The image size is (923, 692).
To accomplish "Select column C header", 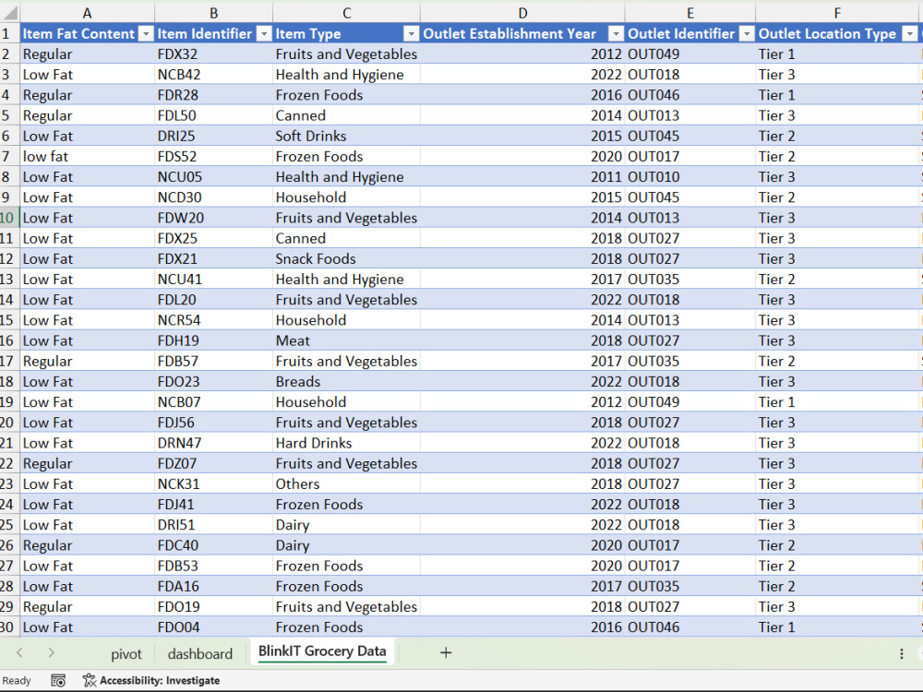I will (347, 13).
